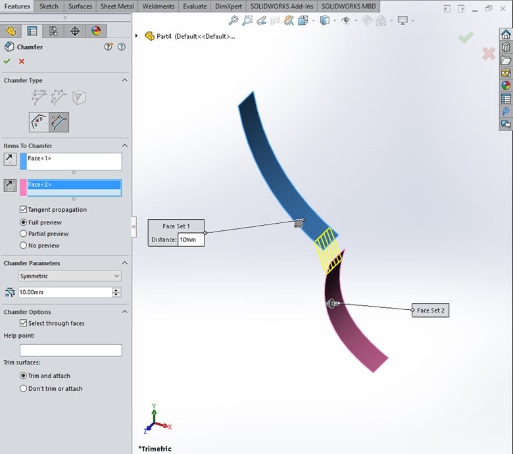The width and height of the screenshot is (513, 454).
Task: Open the ConfigurationManager tab
Action: [x=53, y=32]
